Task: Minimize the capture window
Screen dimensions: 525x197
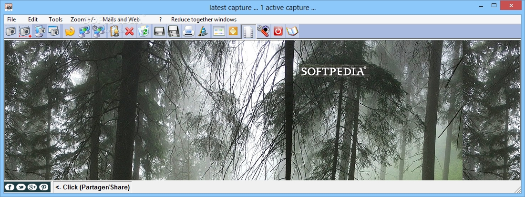Action: point(481,5)
